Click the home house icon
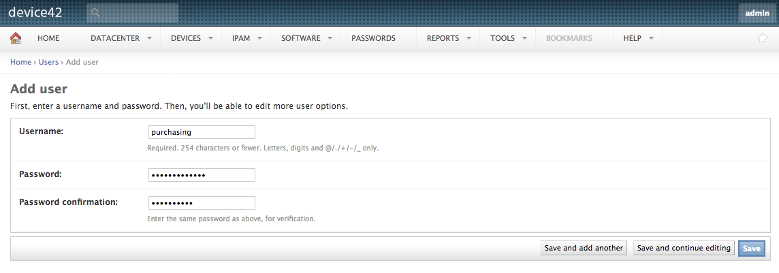The width and height of the screenshot is (779, 273). (x=16, y=38)
